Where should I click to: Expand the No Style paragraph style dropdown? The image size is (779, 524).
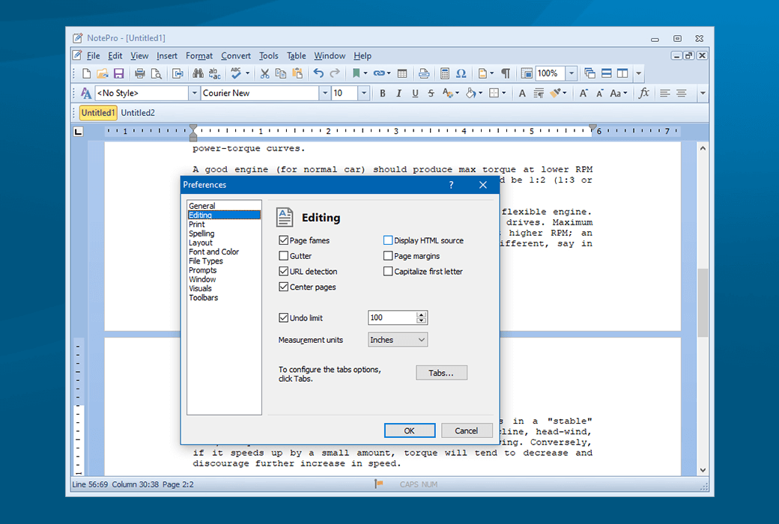pyautogui.click(x=194, y=93)
